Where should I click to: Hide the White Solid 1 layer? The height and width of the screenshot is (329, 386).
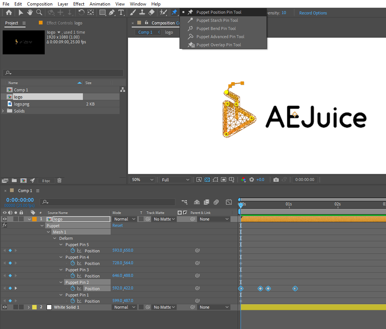point(5,307)
